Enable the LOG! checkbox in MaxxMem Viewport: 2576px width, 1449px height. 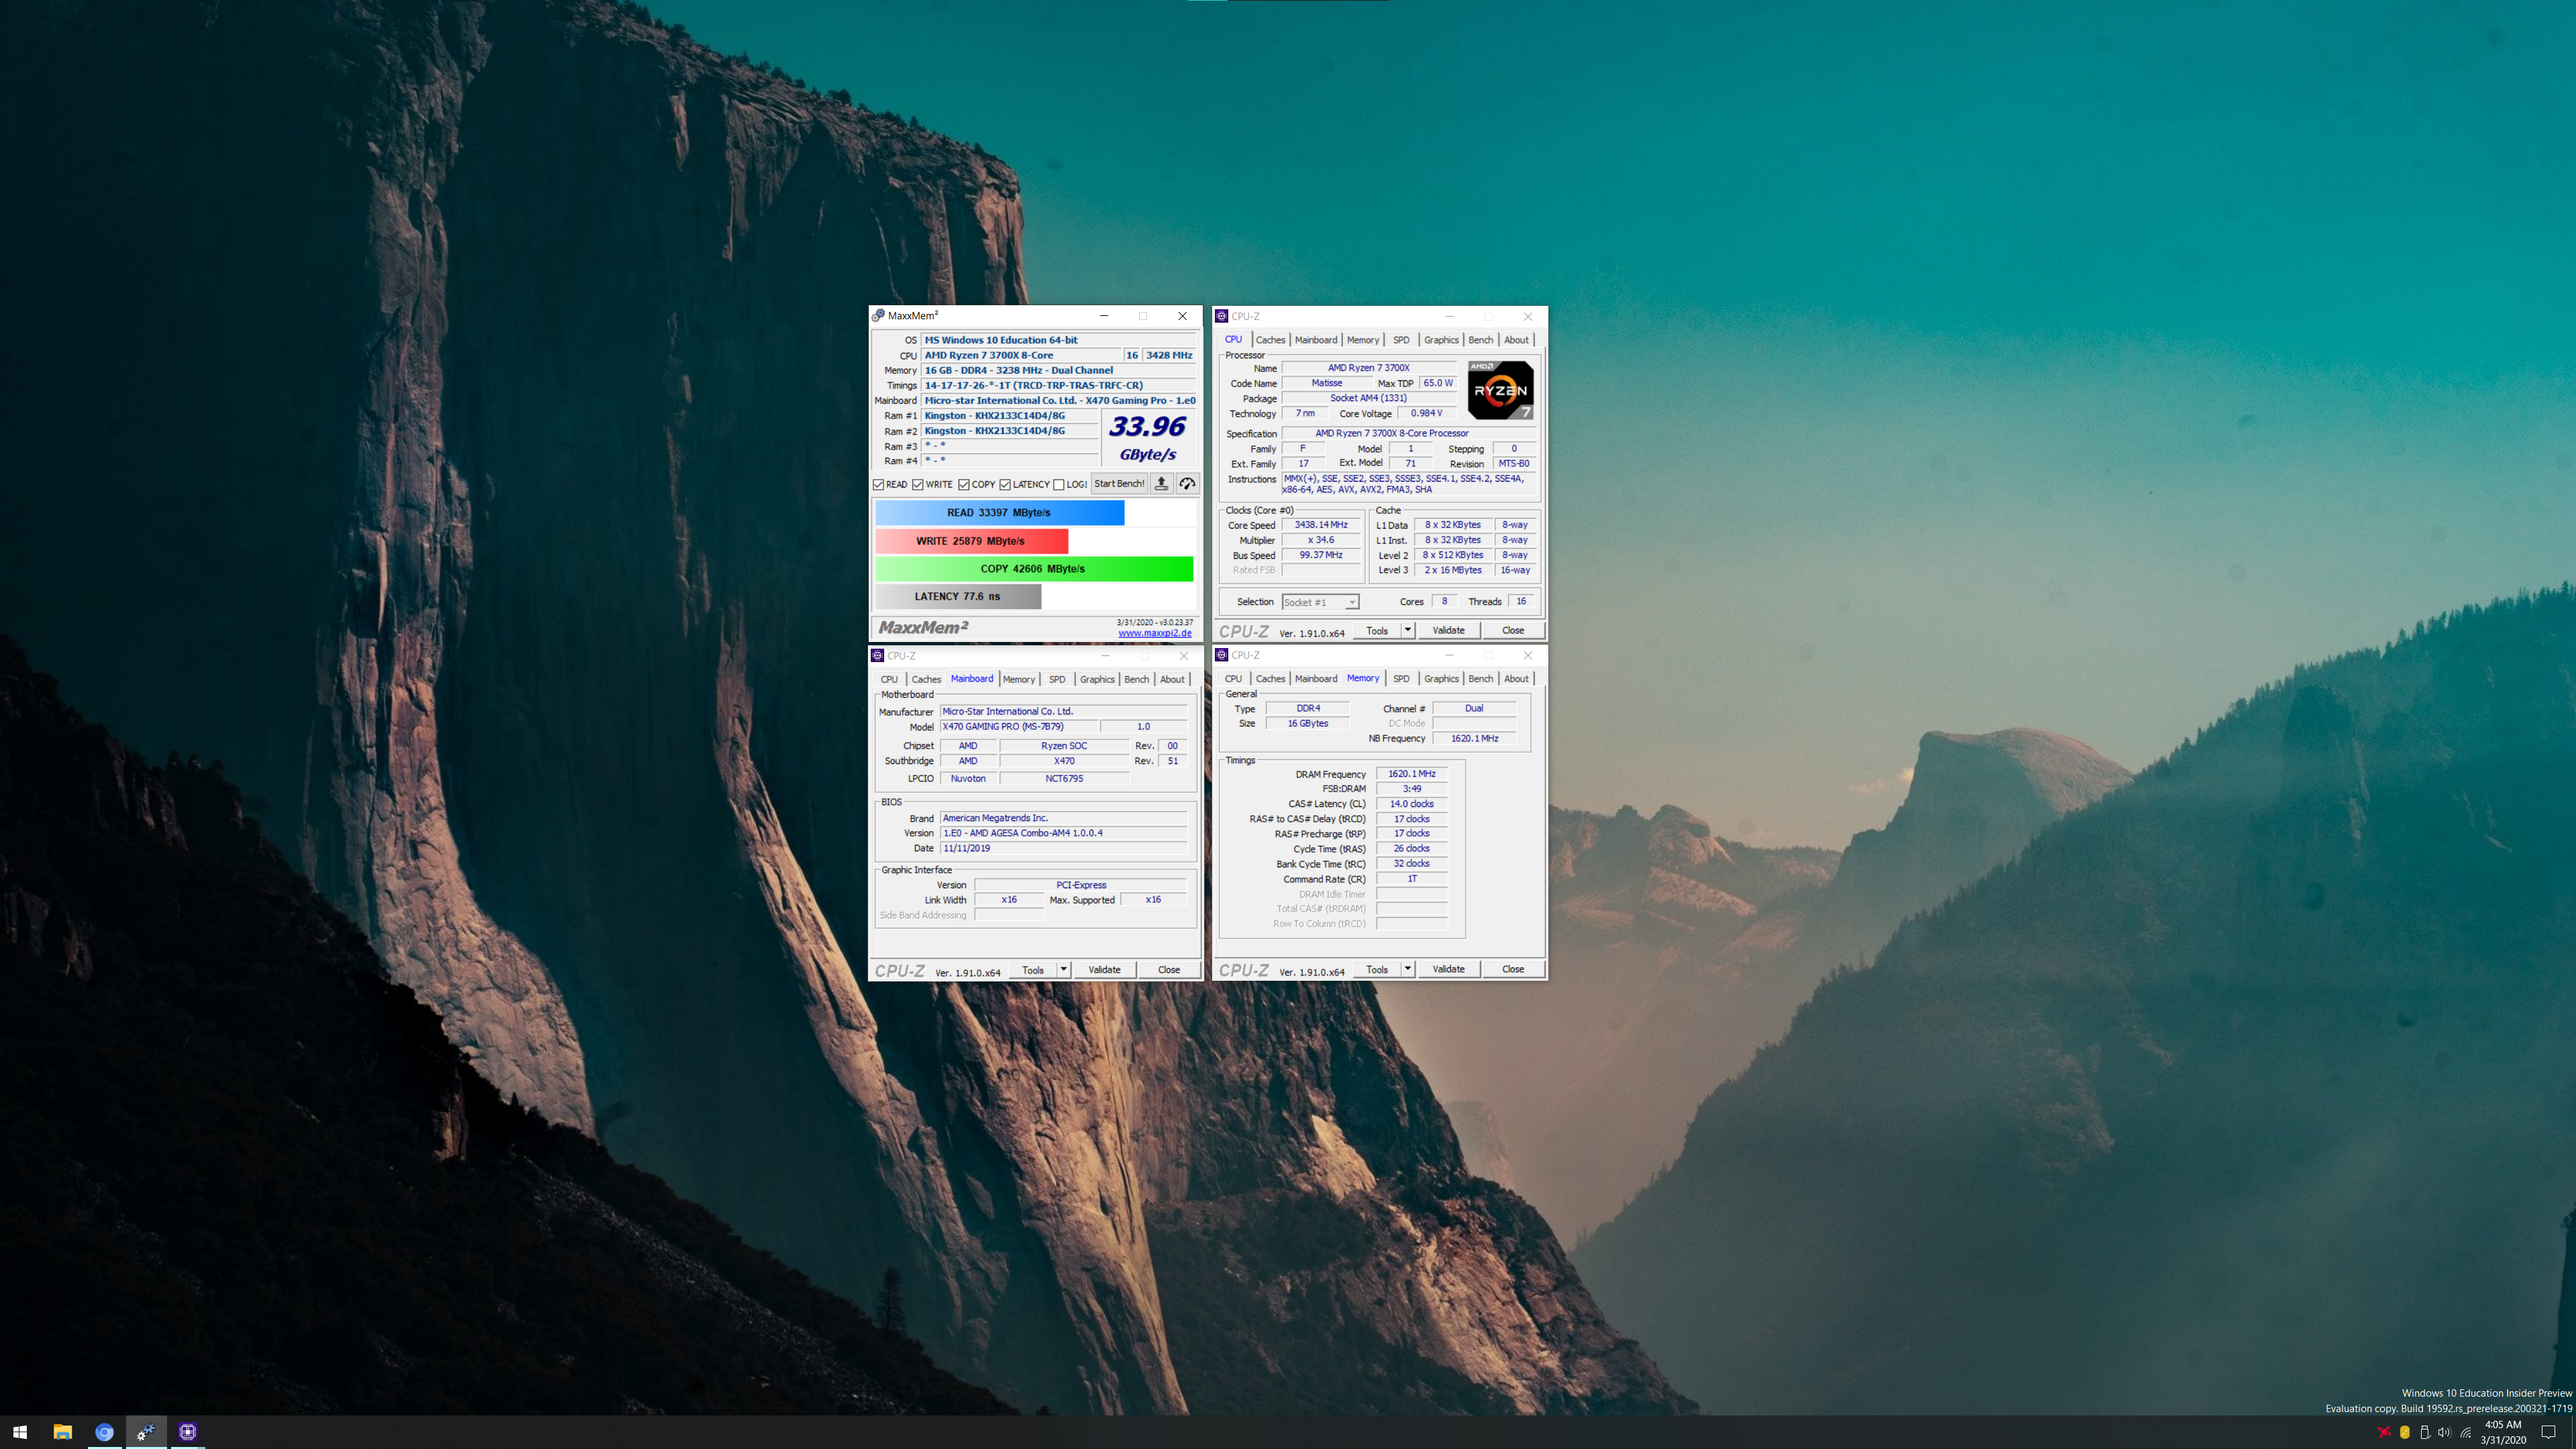(1059, 485)
